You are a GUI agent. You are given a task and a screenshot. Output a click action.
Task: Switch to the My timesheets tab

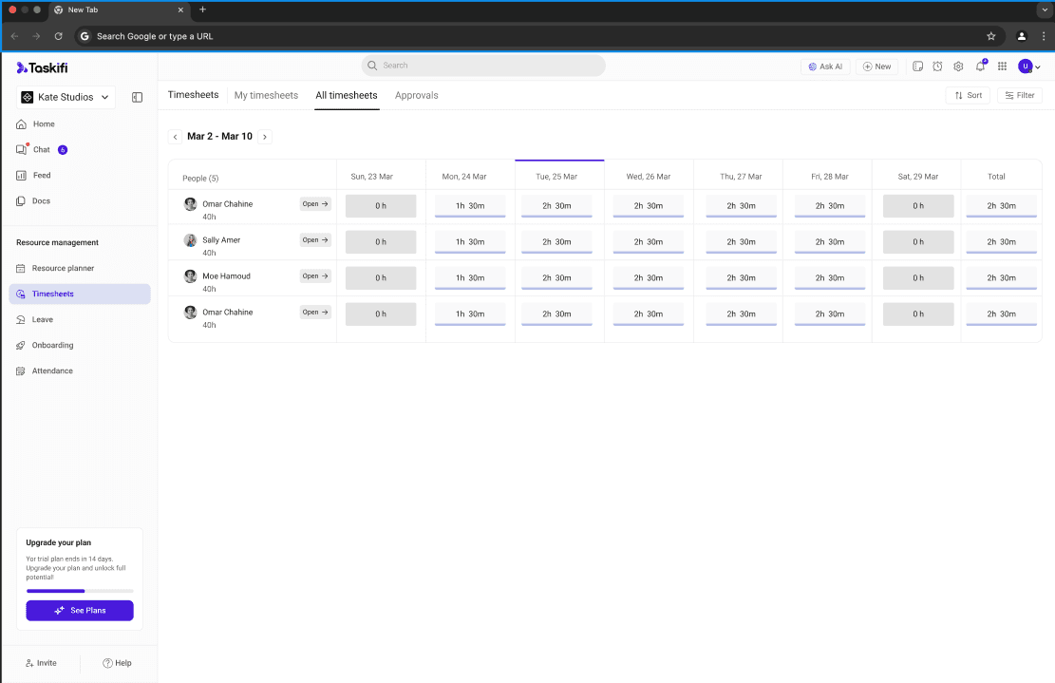coord(266,95)
